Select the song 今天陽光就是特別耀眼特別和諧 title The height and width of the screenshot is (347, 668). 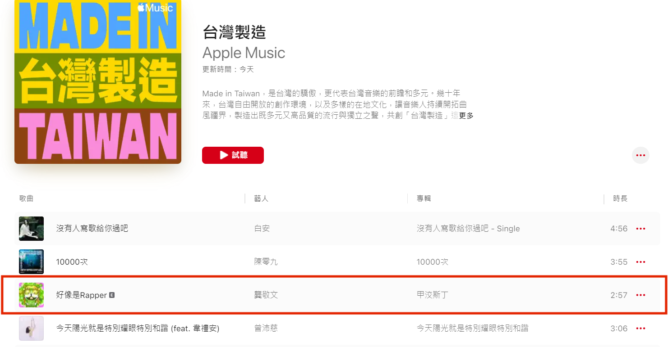coord(138,329)
